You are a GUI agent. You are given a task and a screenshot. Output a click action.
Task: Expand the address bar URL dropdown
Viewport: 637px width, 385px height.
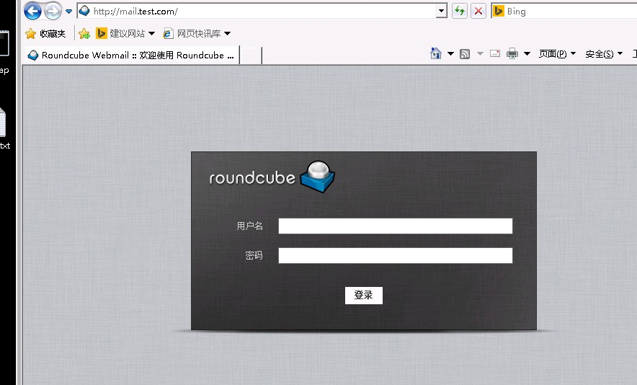click(x=442, y=12)
